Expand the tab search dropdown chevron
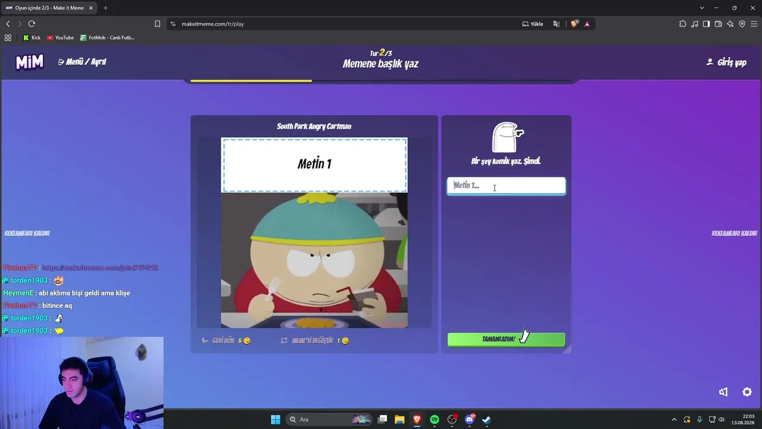Image resolution: width=762 pixels, height=429 pixels. click(x=702, y=8)
